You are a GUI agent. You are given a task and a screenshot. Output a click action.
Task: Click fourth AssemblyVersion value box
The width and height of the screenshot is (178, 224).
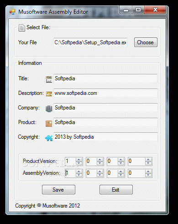[x=136, y=173]
